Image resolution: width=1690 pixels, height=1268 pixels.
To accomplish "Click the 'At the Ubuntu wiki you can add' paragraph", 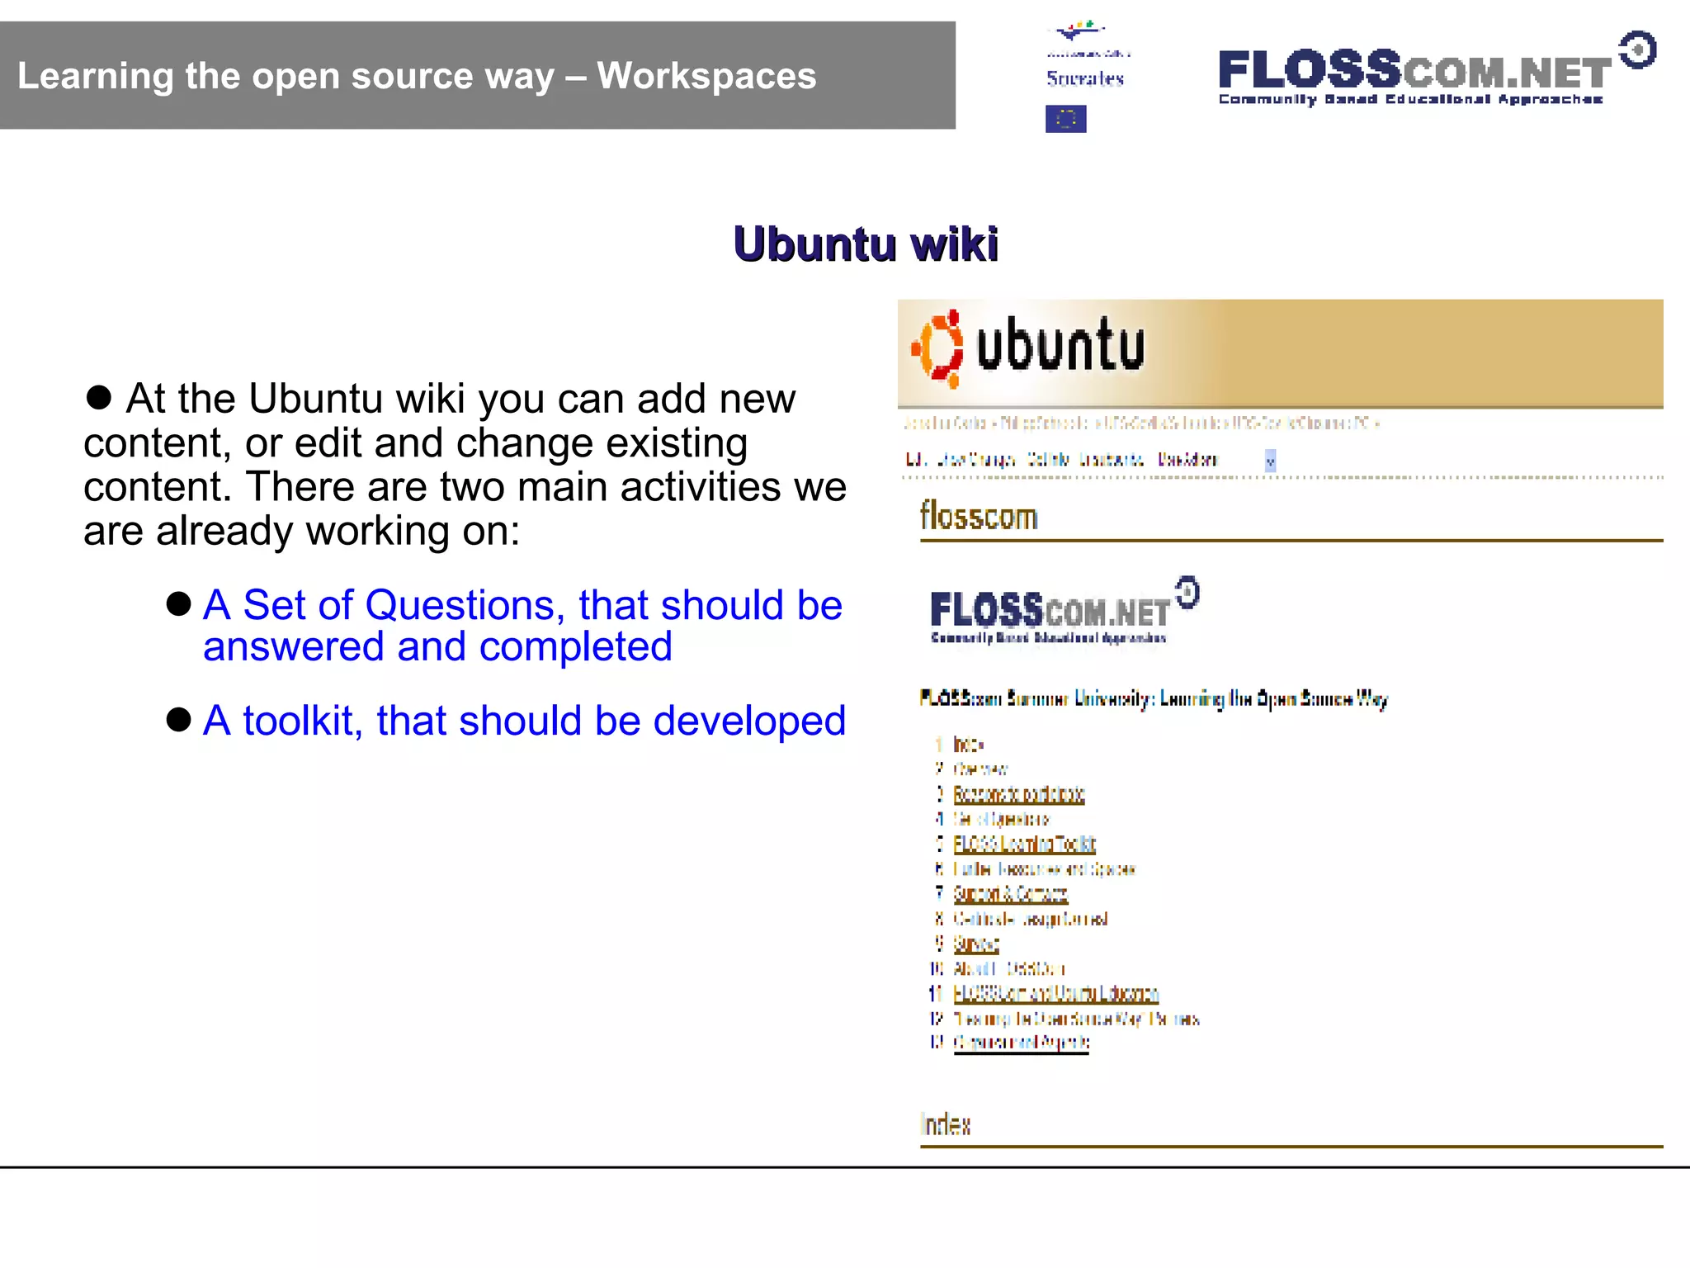I will tap(465, 465).
